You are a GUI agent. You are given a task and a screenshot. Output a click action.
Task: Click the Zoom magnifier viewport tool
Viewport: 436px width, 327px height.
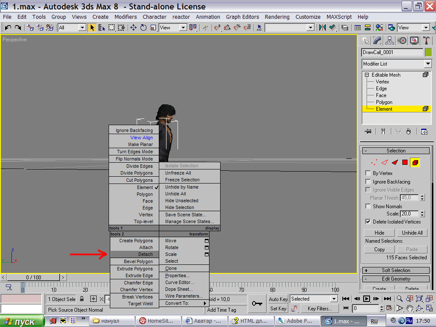399,298
